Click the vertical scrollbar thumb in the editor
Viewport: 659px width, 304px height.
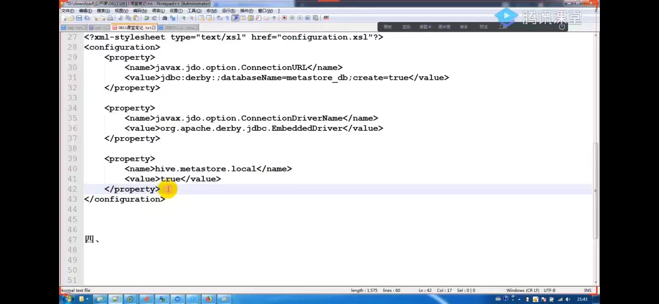coord(596,190)
